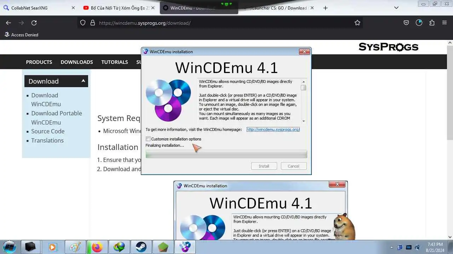The image size is (453, 254).
Task: Click the installation progress bar
Action: coord(226,154)
